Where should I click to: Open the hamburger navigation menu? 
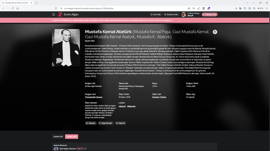(54, 14)
